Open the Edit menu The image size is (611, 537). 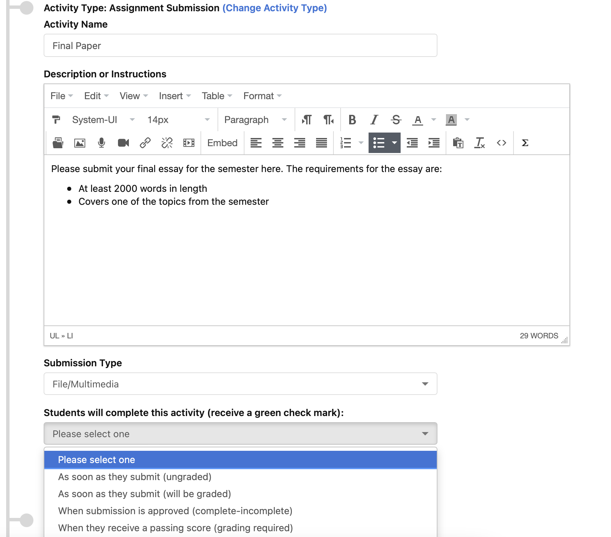(96, 96)
